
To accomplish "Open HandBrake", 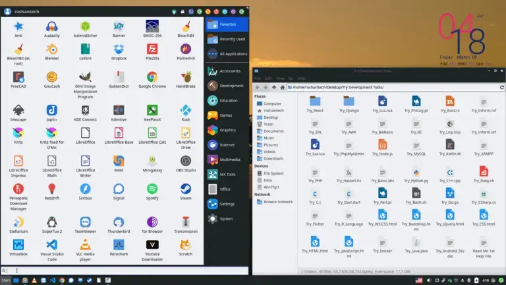I will pos(186,80).
